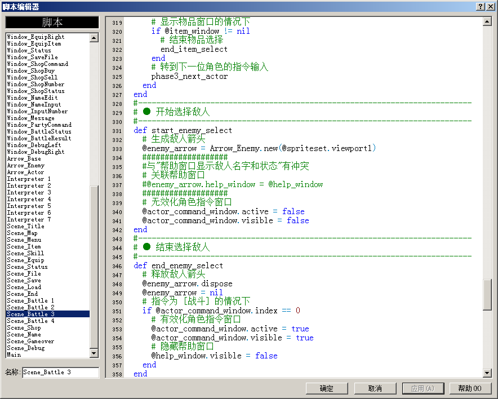Click the 确定 confirm button
498x399 pixels.
coord(327,388)
